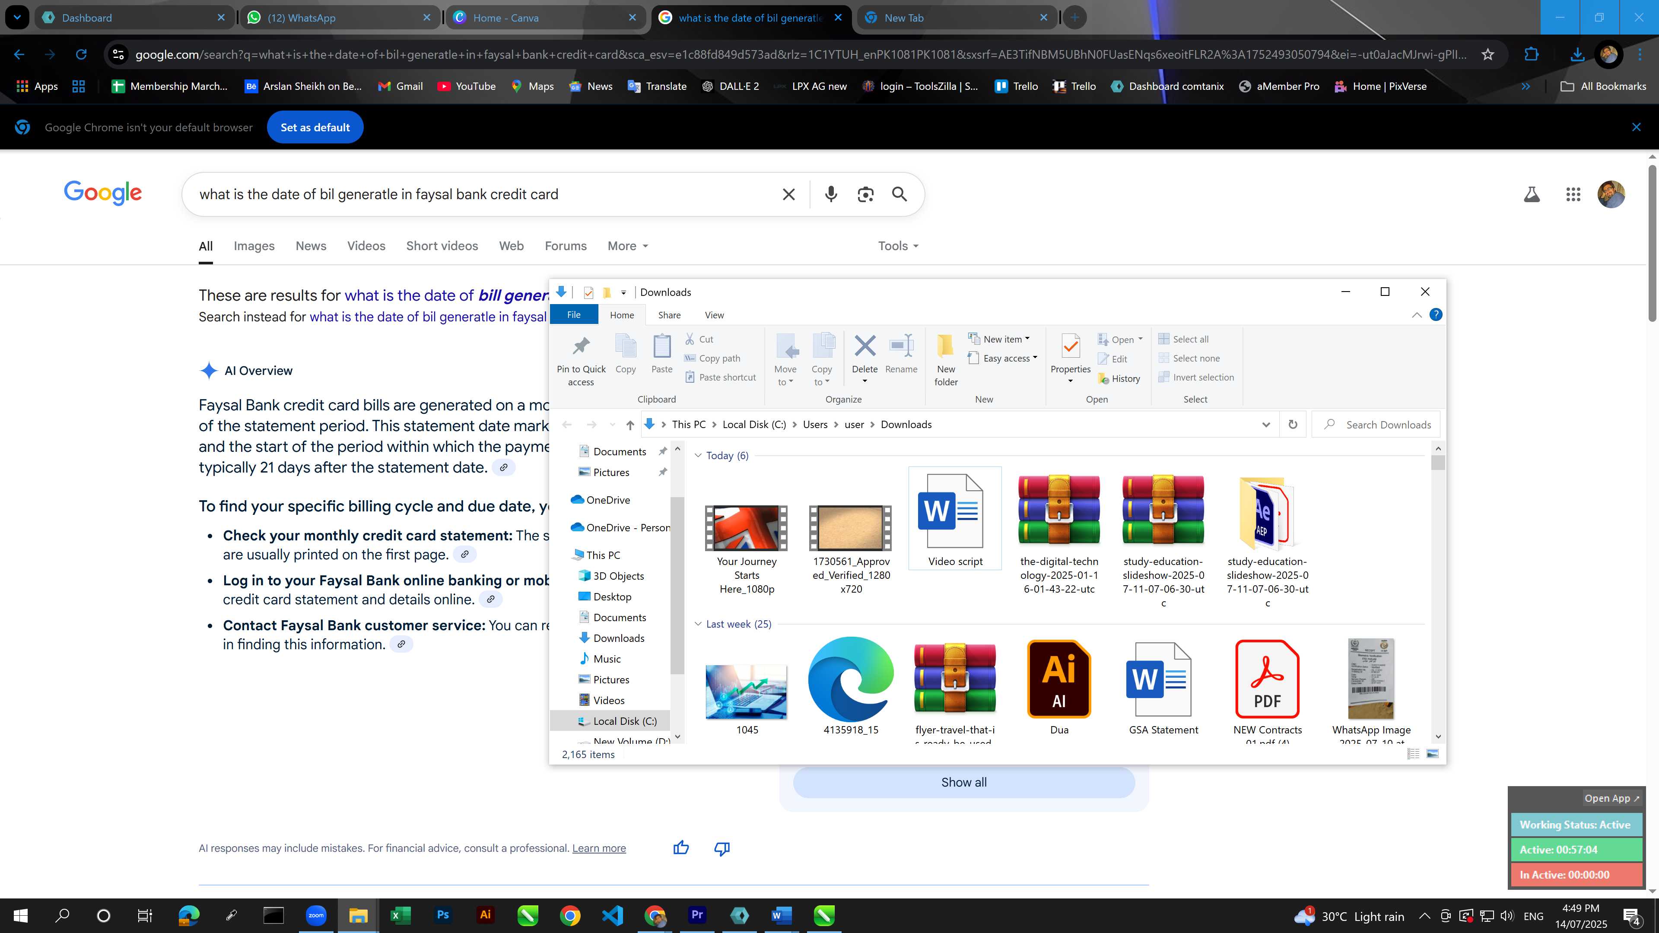The width and height of the screenshot is (1659, 933).
Task: Clear the Google search box with X
Action: coord(788,194)
